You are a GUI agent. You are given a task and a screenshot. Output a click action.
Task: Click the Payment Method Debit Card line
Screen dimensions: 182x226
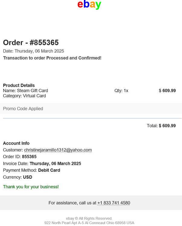(31, 170)
